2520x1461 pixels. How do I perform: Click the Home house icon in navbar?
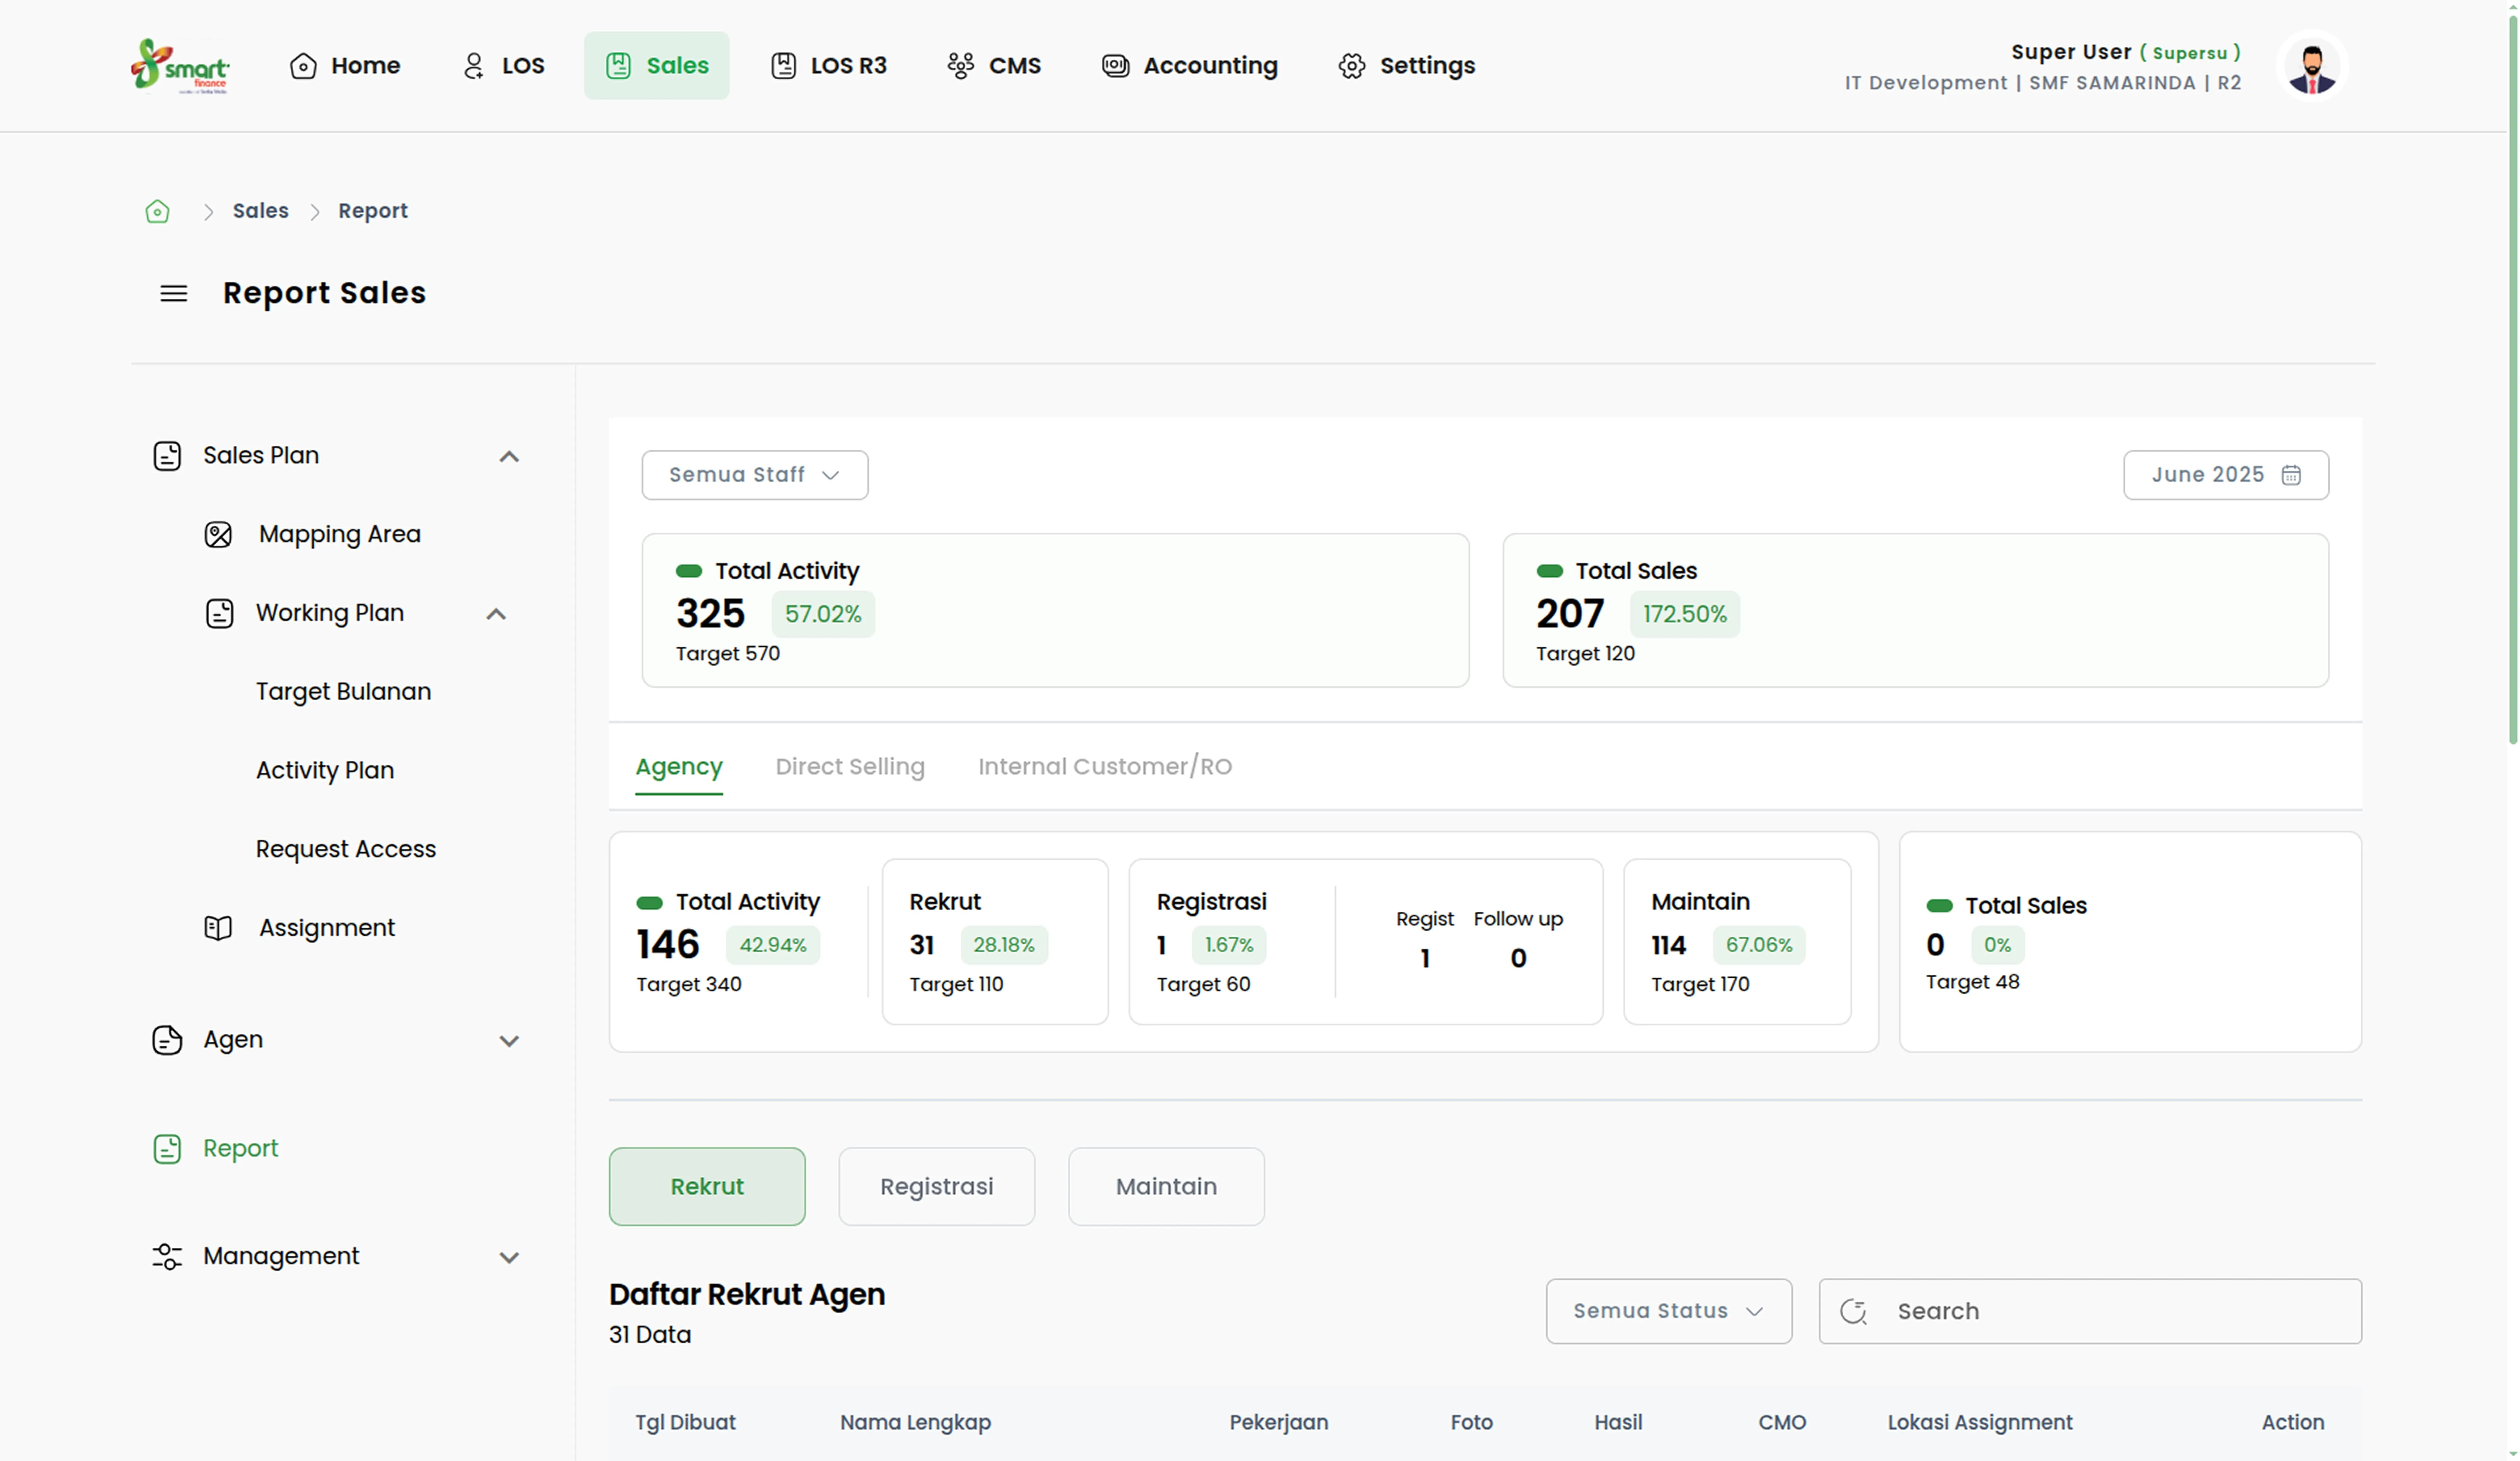[x=303, y=66]
